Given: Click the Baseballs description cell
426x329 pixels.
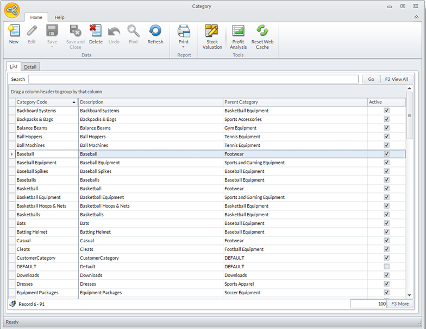Looking at the screenshot, I should [x=151, y=180].
